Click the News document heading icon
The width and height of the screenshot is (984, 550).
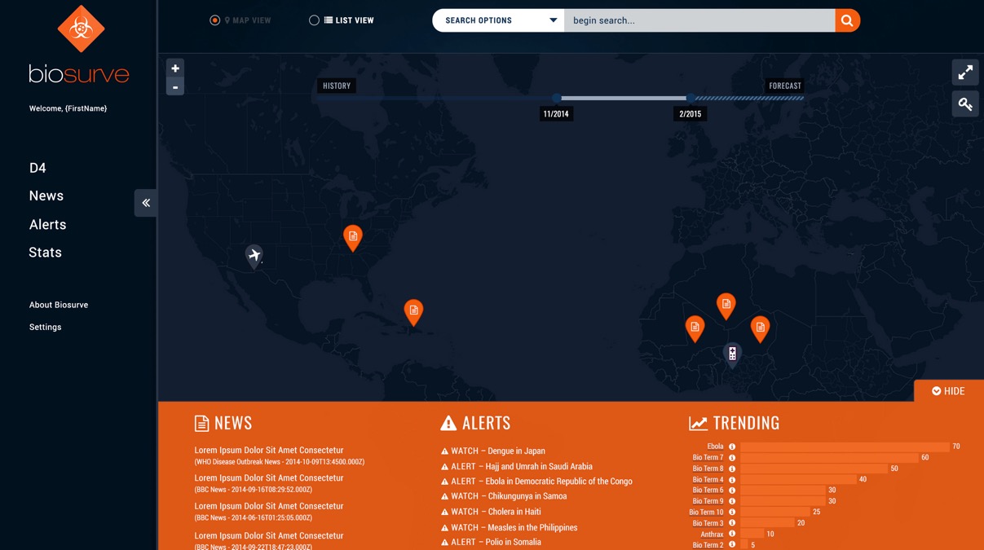pos(201,423)
